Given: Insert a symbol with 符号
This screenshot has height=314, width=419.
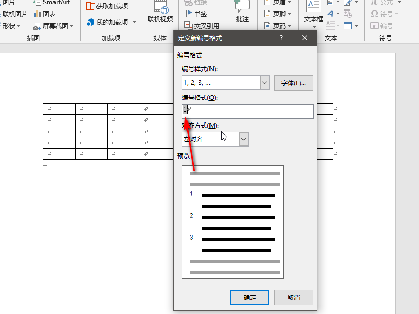Looking at the screenshot, I should [384, 14].
